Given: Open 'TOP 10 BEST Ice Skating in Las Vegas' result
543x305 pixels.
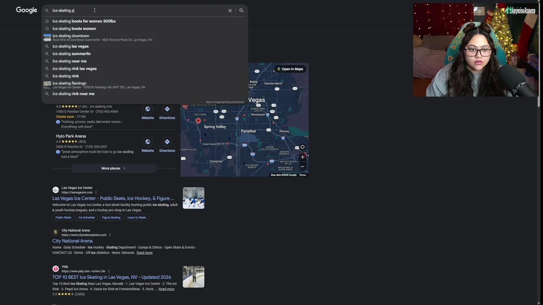Looking at the screenshot, I should point(112,277).
